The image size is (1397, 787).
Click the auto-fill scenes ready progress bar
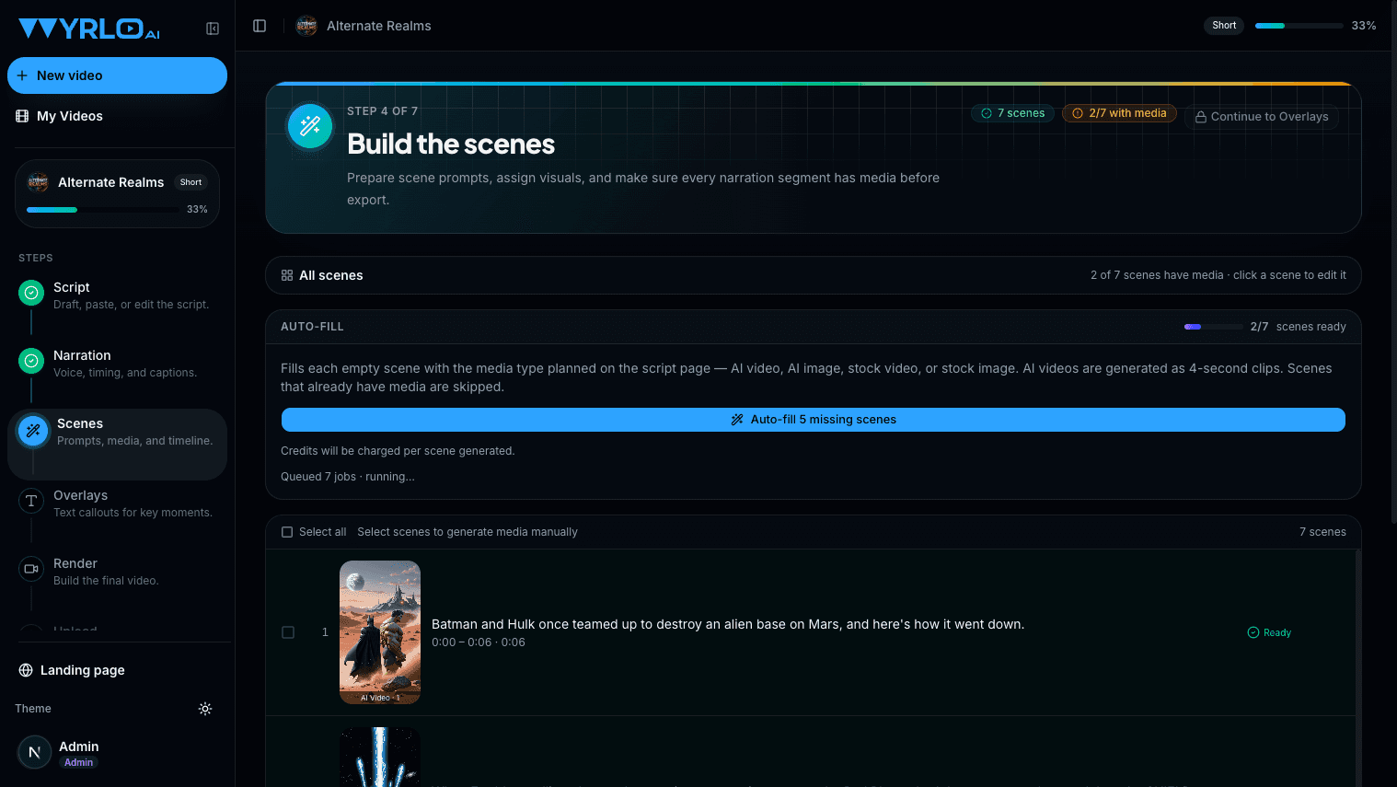[x=1213, y=327]
